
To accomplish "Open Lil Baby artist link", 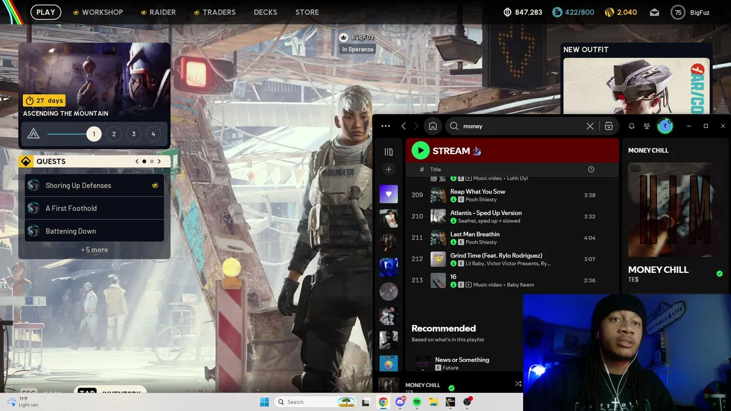I will tap(475, 264).
